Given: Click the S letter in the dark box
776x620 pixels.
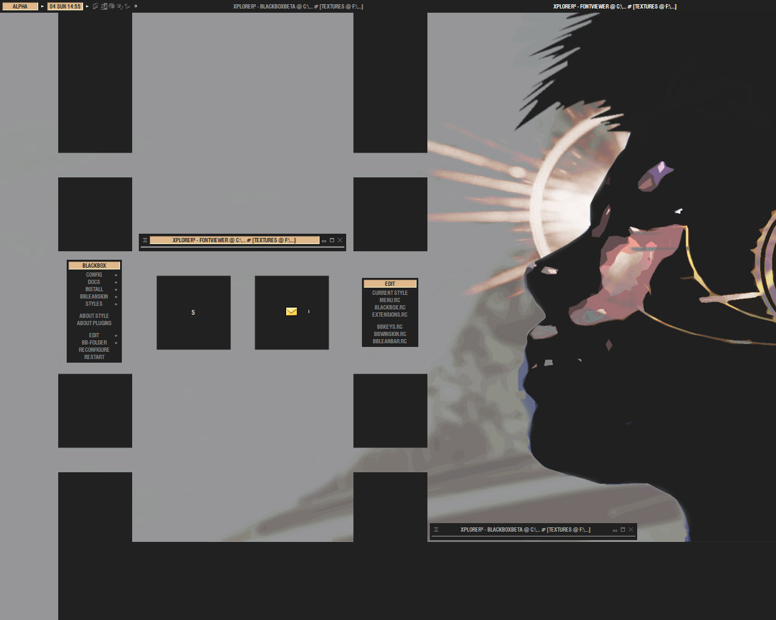Looking at the screenshot, I should point(193,312).
